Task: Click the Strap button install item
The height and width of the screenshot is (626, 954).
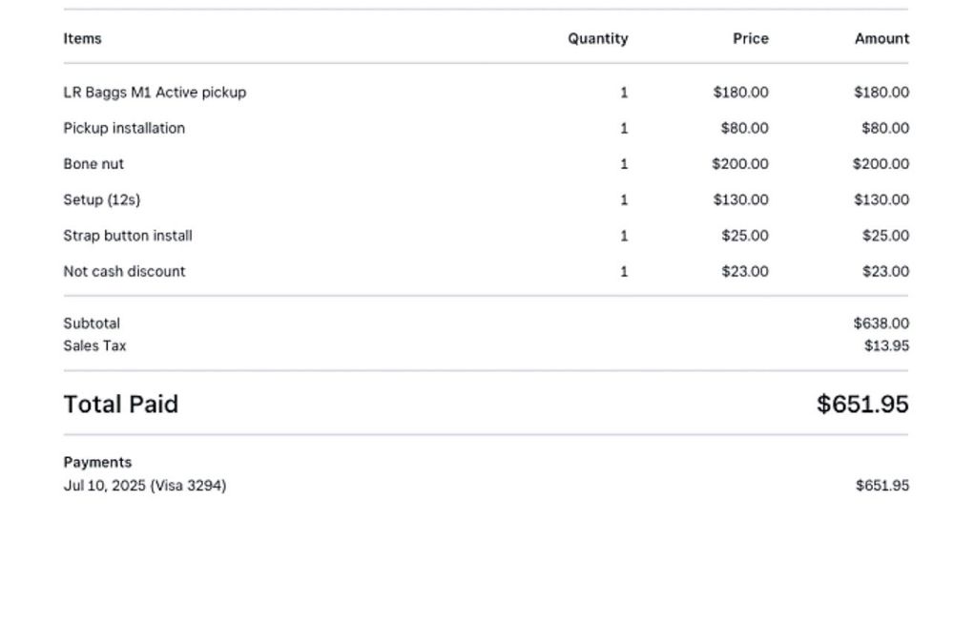Action: pos(128,236)
